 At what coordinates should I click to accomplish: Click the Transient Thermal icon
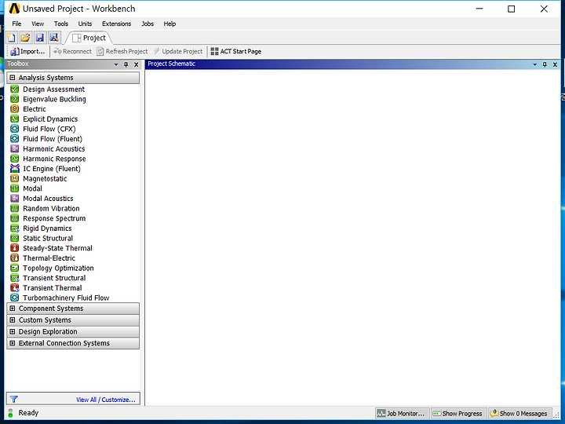tap(14, 287)
